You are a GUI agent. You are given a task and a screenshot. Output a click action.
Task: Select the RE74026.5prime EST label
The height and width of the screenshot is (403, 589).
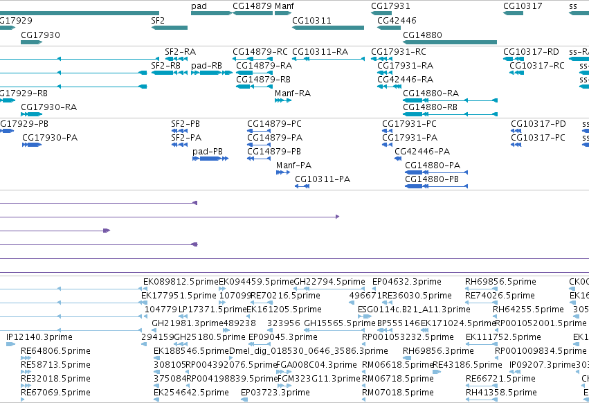(500, 296)
